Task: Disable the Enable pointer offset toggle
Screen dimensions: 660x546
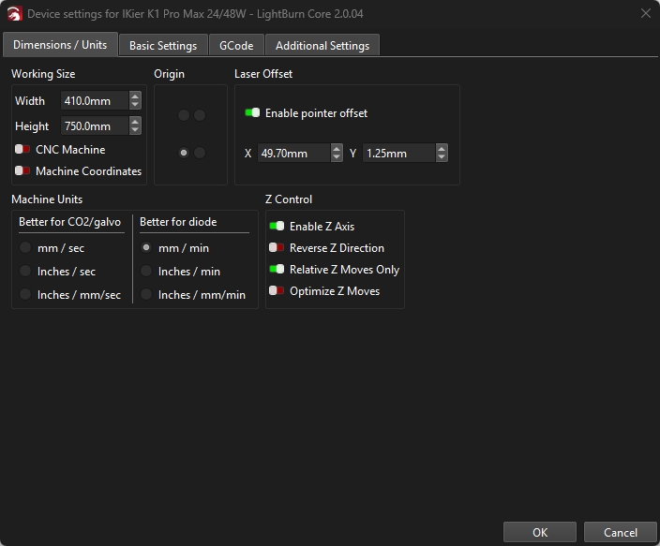Action: click(252, 113)
